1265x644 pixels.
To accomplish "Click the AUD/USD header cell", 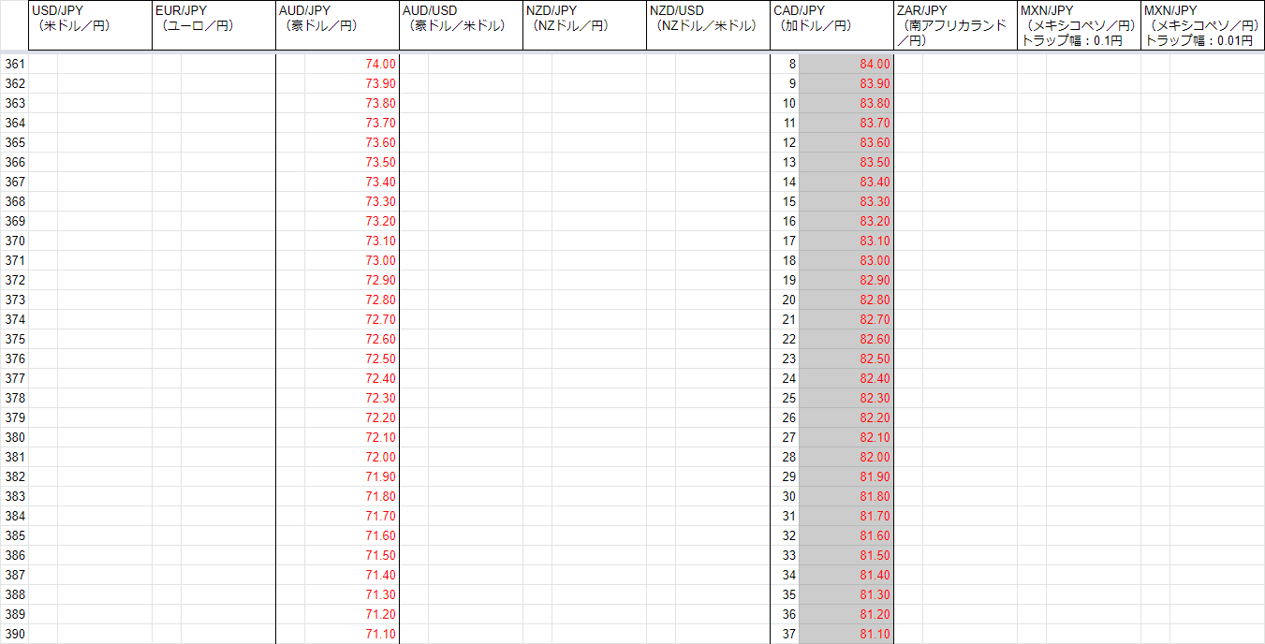I will (461, 25).
